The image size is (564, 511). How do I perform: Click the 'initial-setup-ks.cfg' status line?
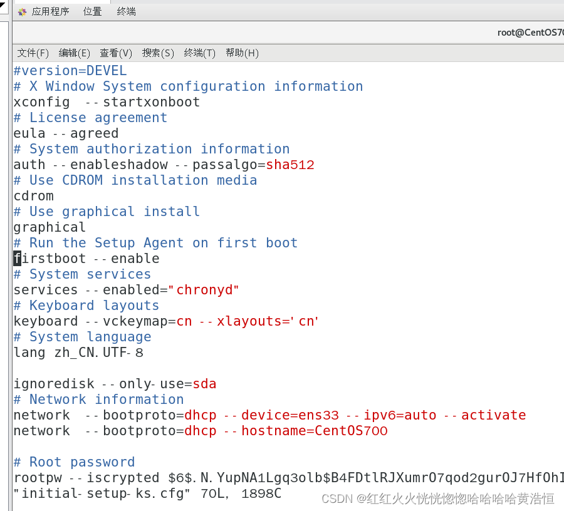click(x=147, y=493)
